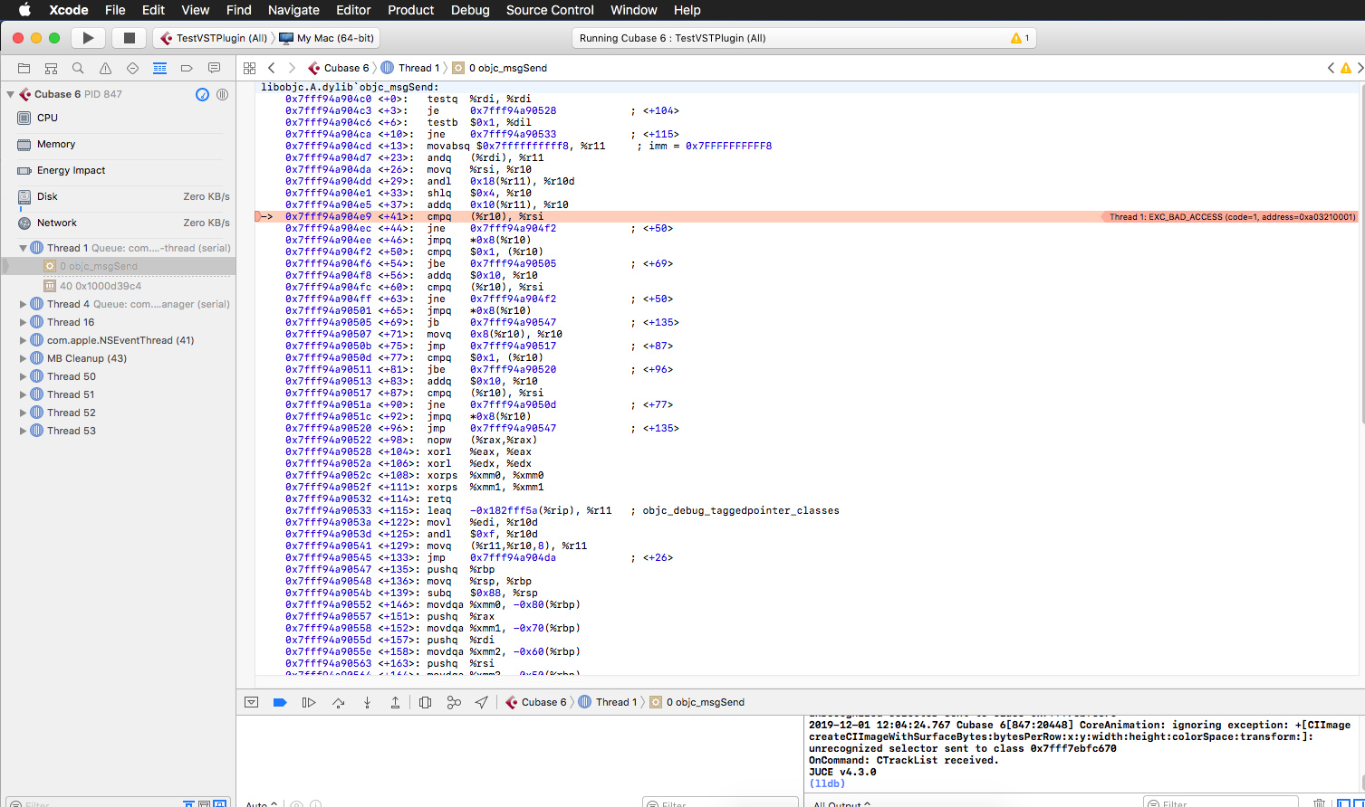Screen dimensions: 1365x807
Task: Click Simulate Location arrow icon
Action: (482, 702)
